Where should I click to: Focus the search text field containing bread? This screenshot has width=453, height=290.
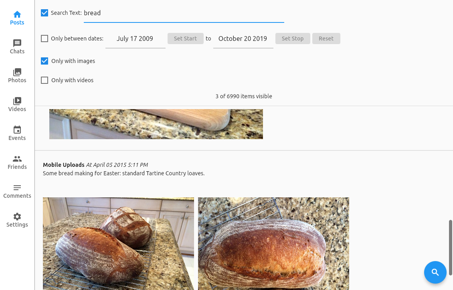point(184,13)
